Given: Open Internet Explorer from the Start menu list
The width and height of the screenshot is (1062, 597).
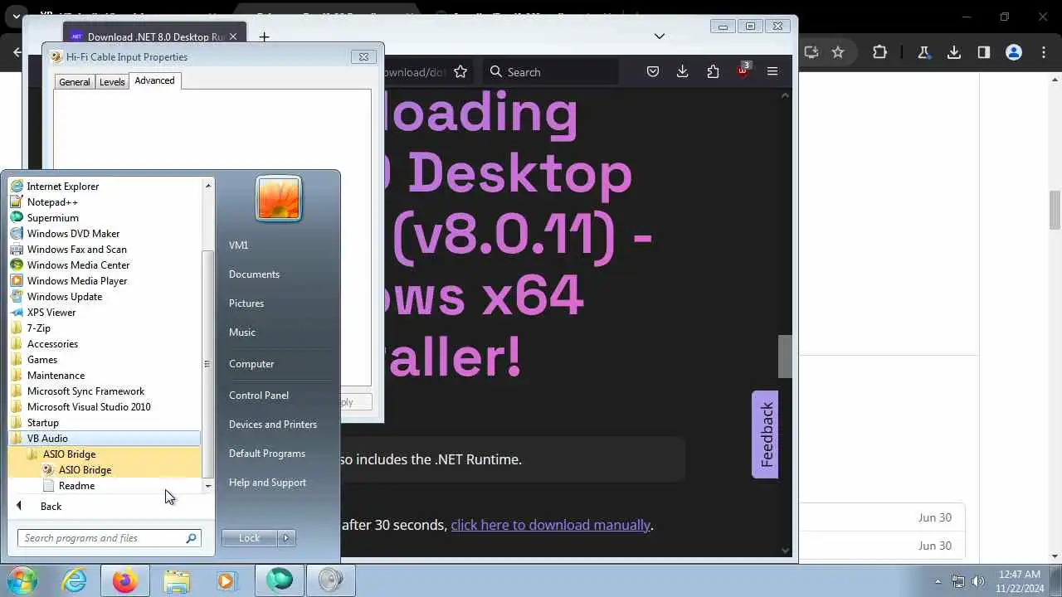Looking at the screenshot, I should tap(62, 187).
